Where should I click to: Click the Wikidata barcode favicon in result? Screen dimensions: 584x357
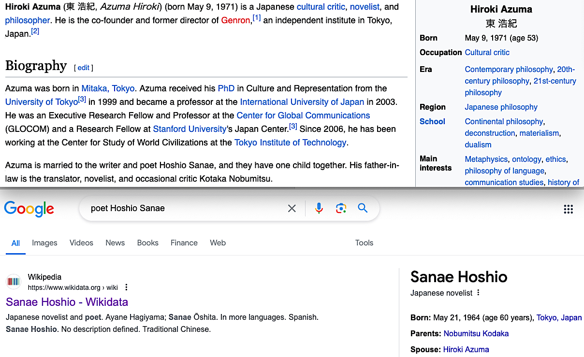coord(14,282)
